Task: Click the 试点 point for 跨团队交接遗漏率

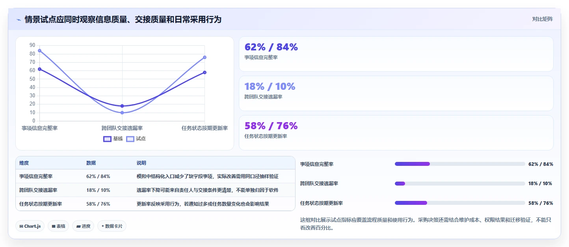Action: [x=122, y=113]
